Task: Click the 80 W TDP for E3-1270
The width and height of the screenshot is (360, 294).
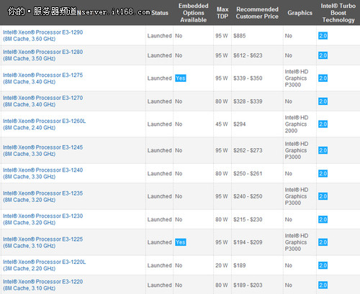Action: [x=222, y=101]
